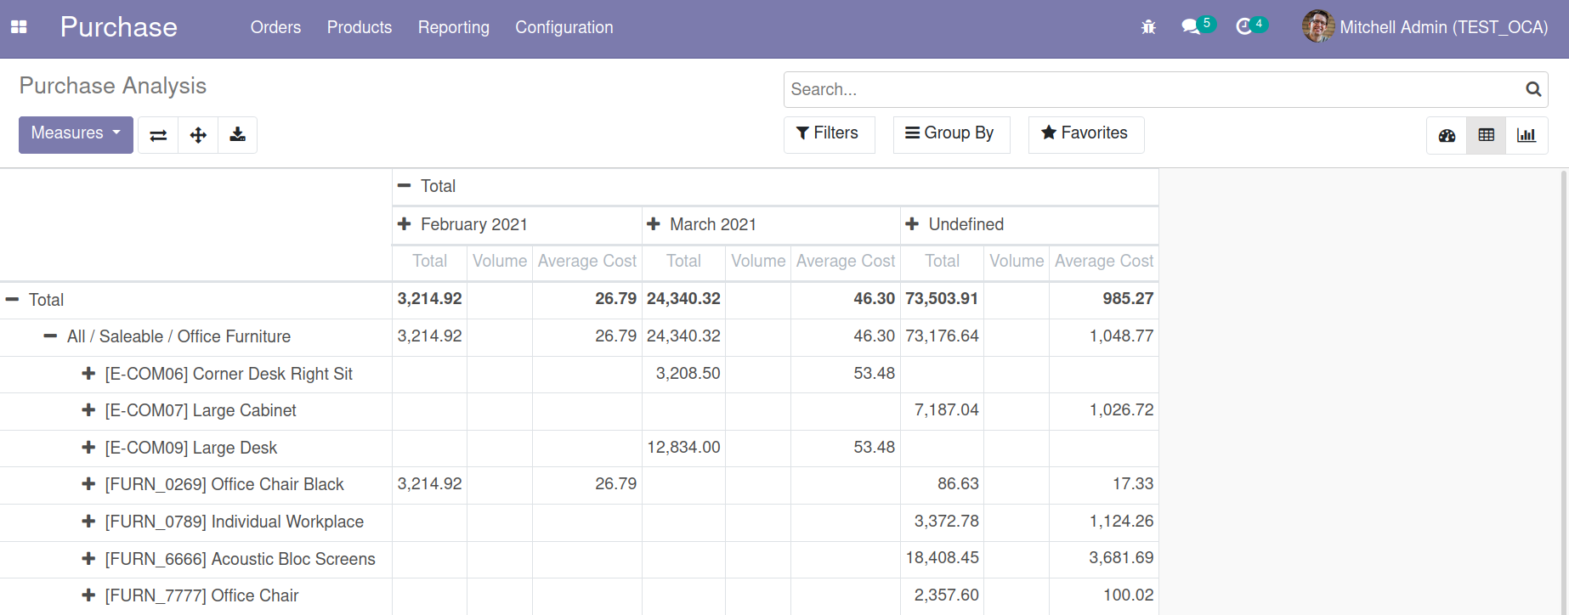The height and width of the screenshot is (615, 1569).
Task: Click the flip axis icon
Action: pyautogui.click(x=158, y=135)
